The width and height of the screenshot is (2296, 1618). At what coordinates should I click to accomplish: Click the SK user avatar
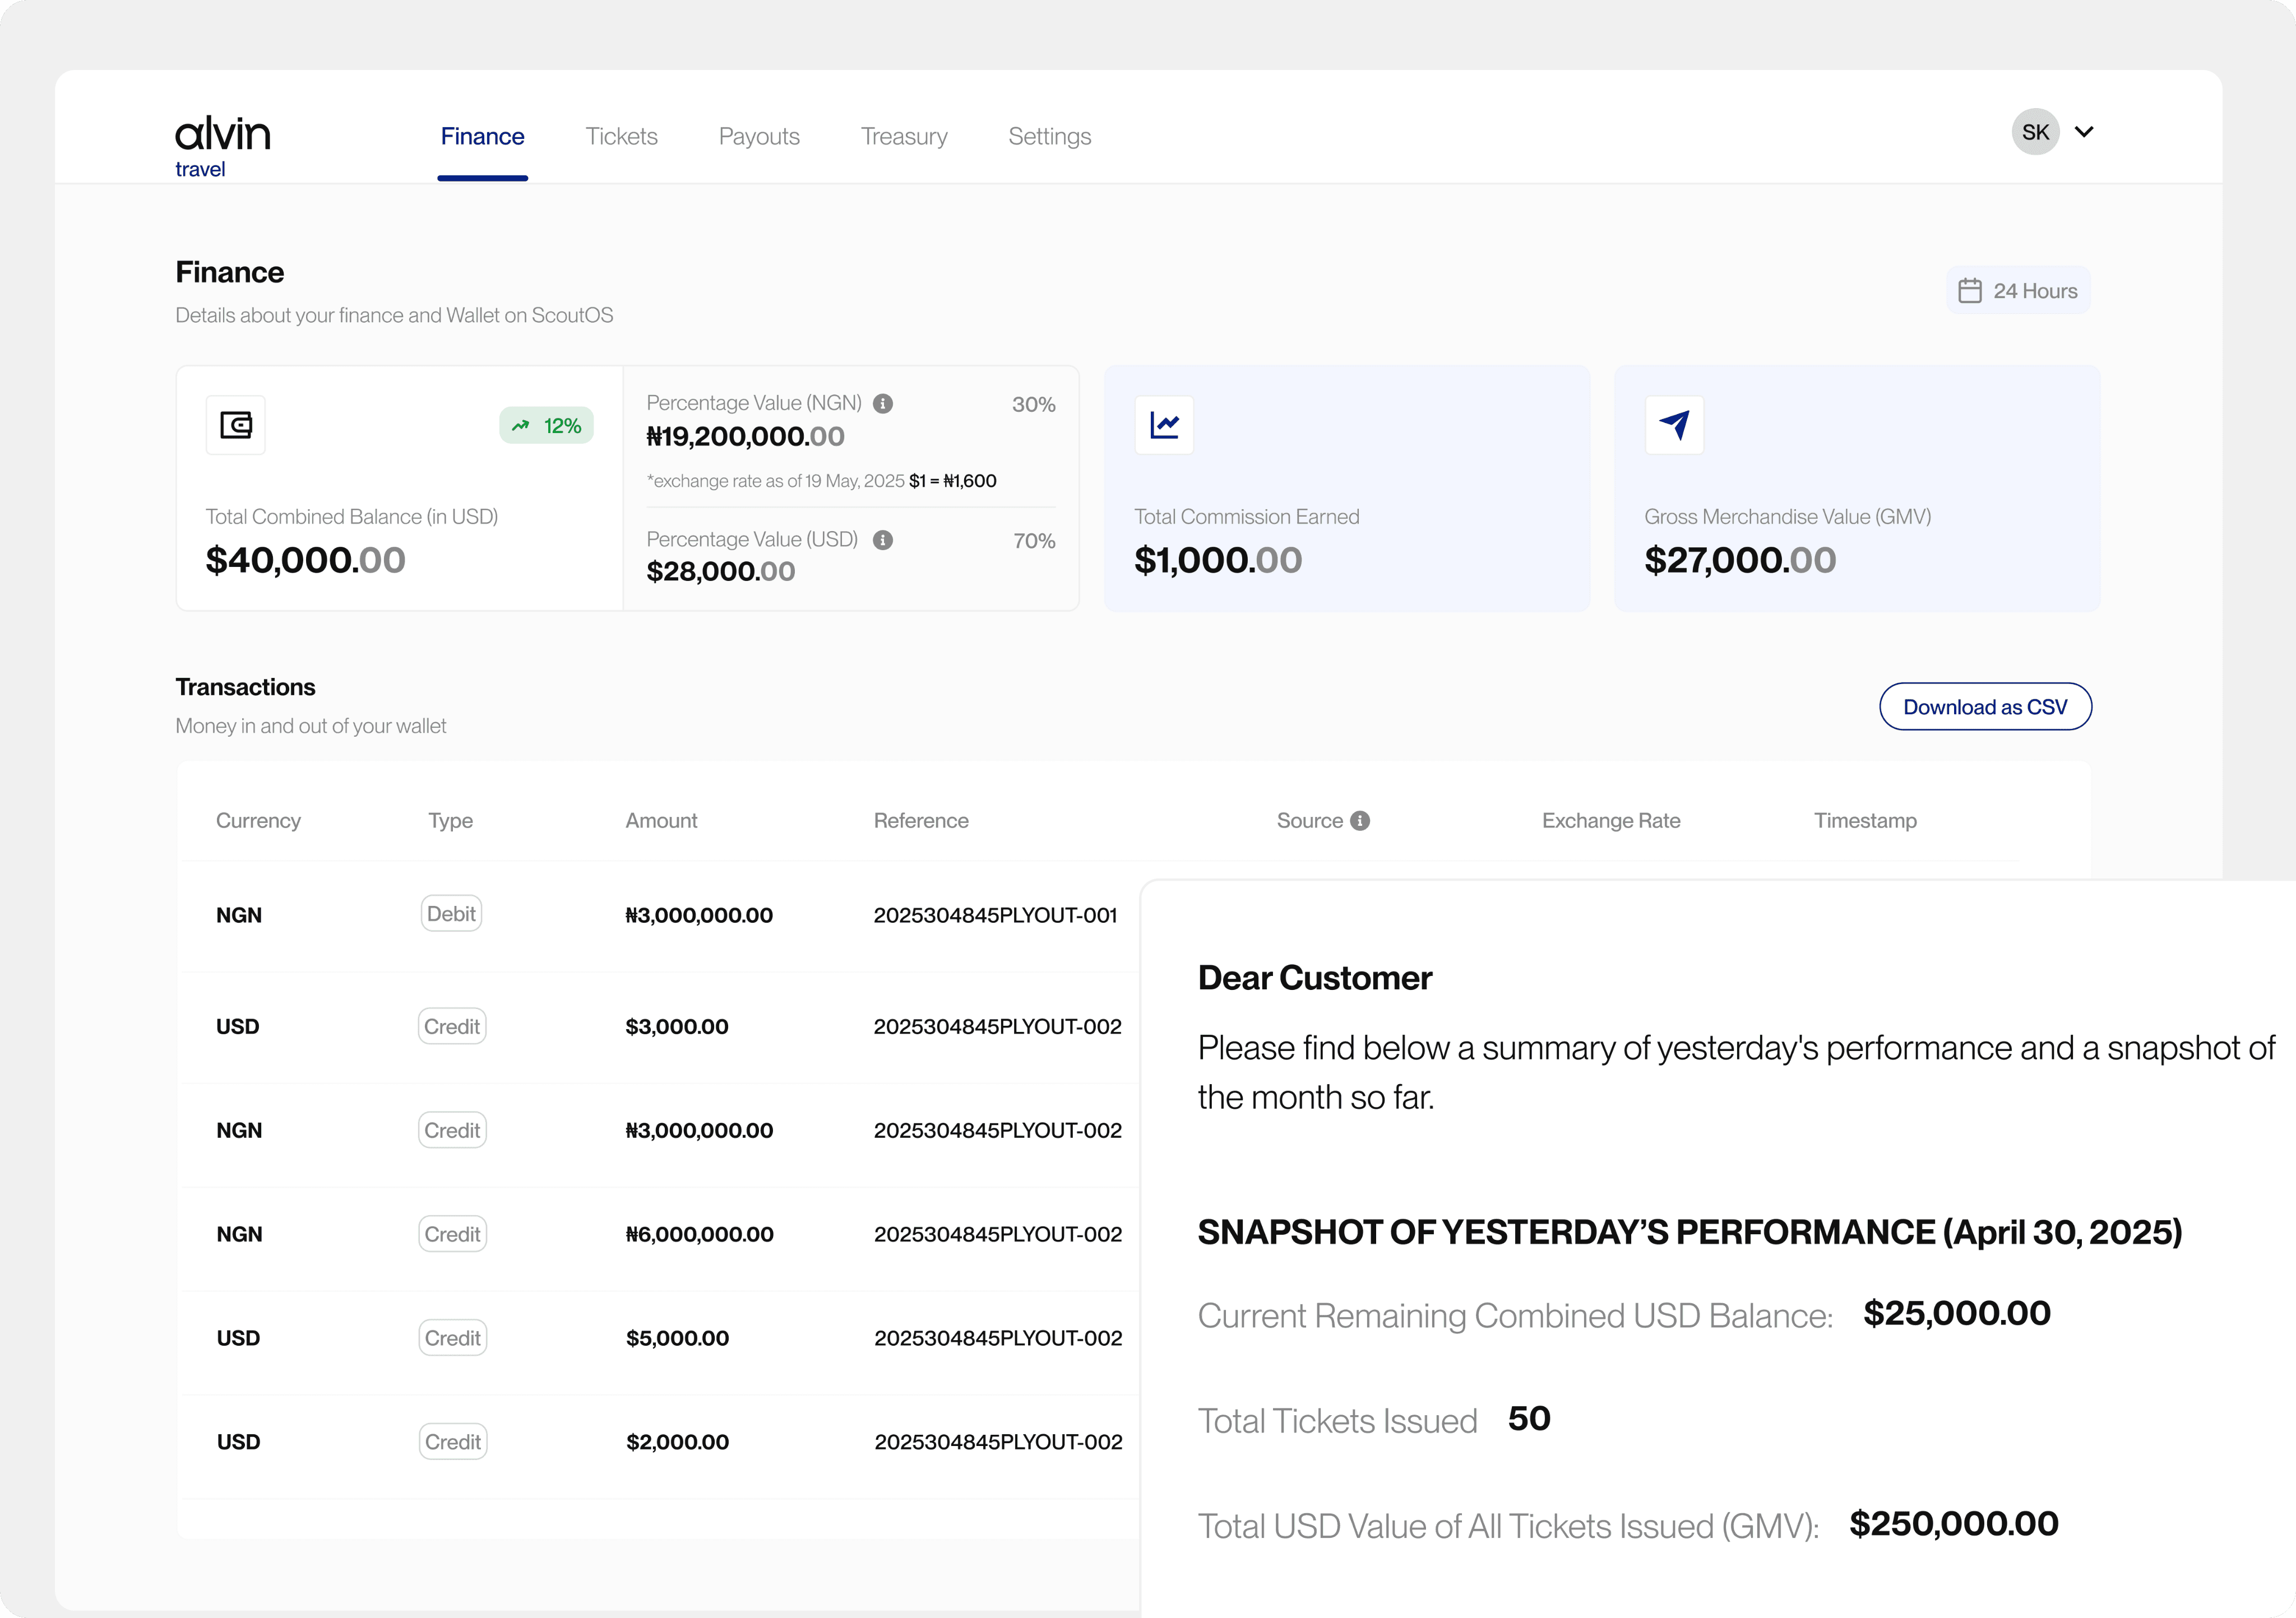(x=2035, y=132)
